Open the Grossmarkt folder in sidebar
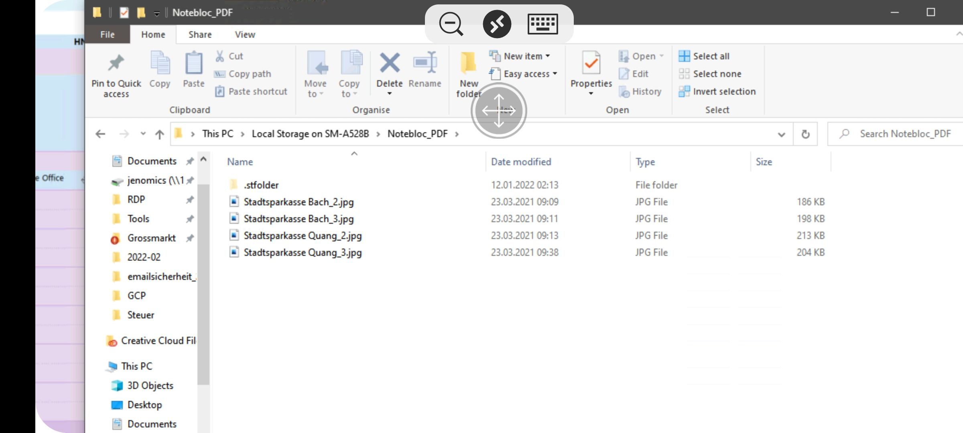Screen dimensions: 963x433 (x=151, y=238)
